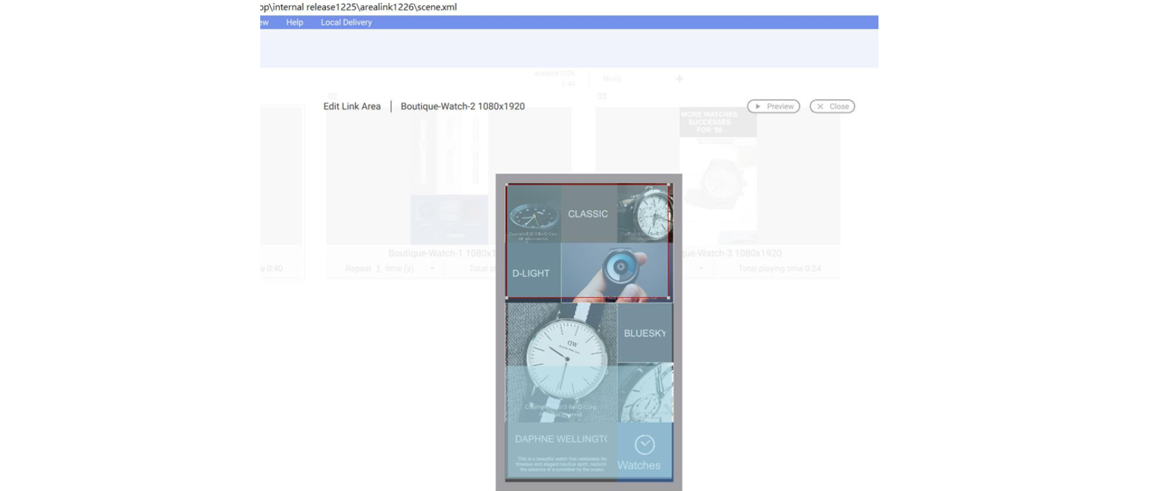Click the Preview button
Screen dimensions: 1155x491
[x=773, y=106]
